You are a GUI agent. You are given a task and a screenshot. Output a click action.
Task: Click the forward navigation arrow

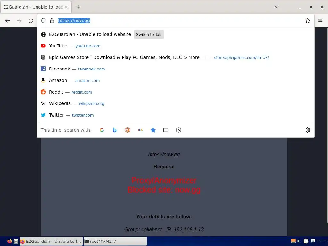click(x=19, y=20)
